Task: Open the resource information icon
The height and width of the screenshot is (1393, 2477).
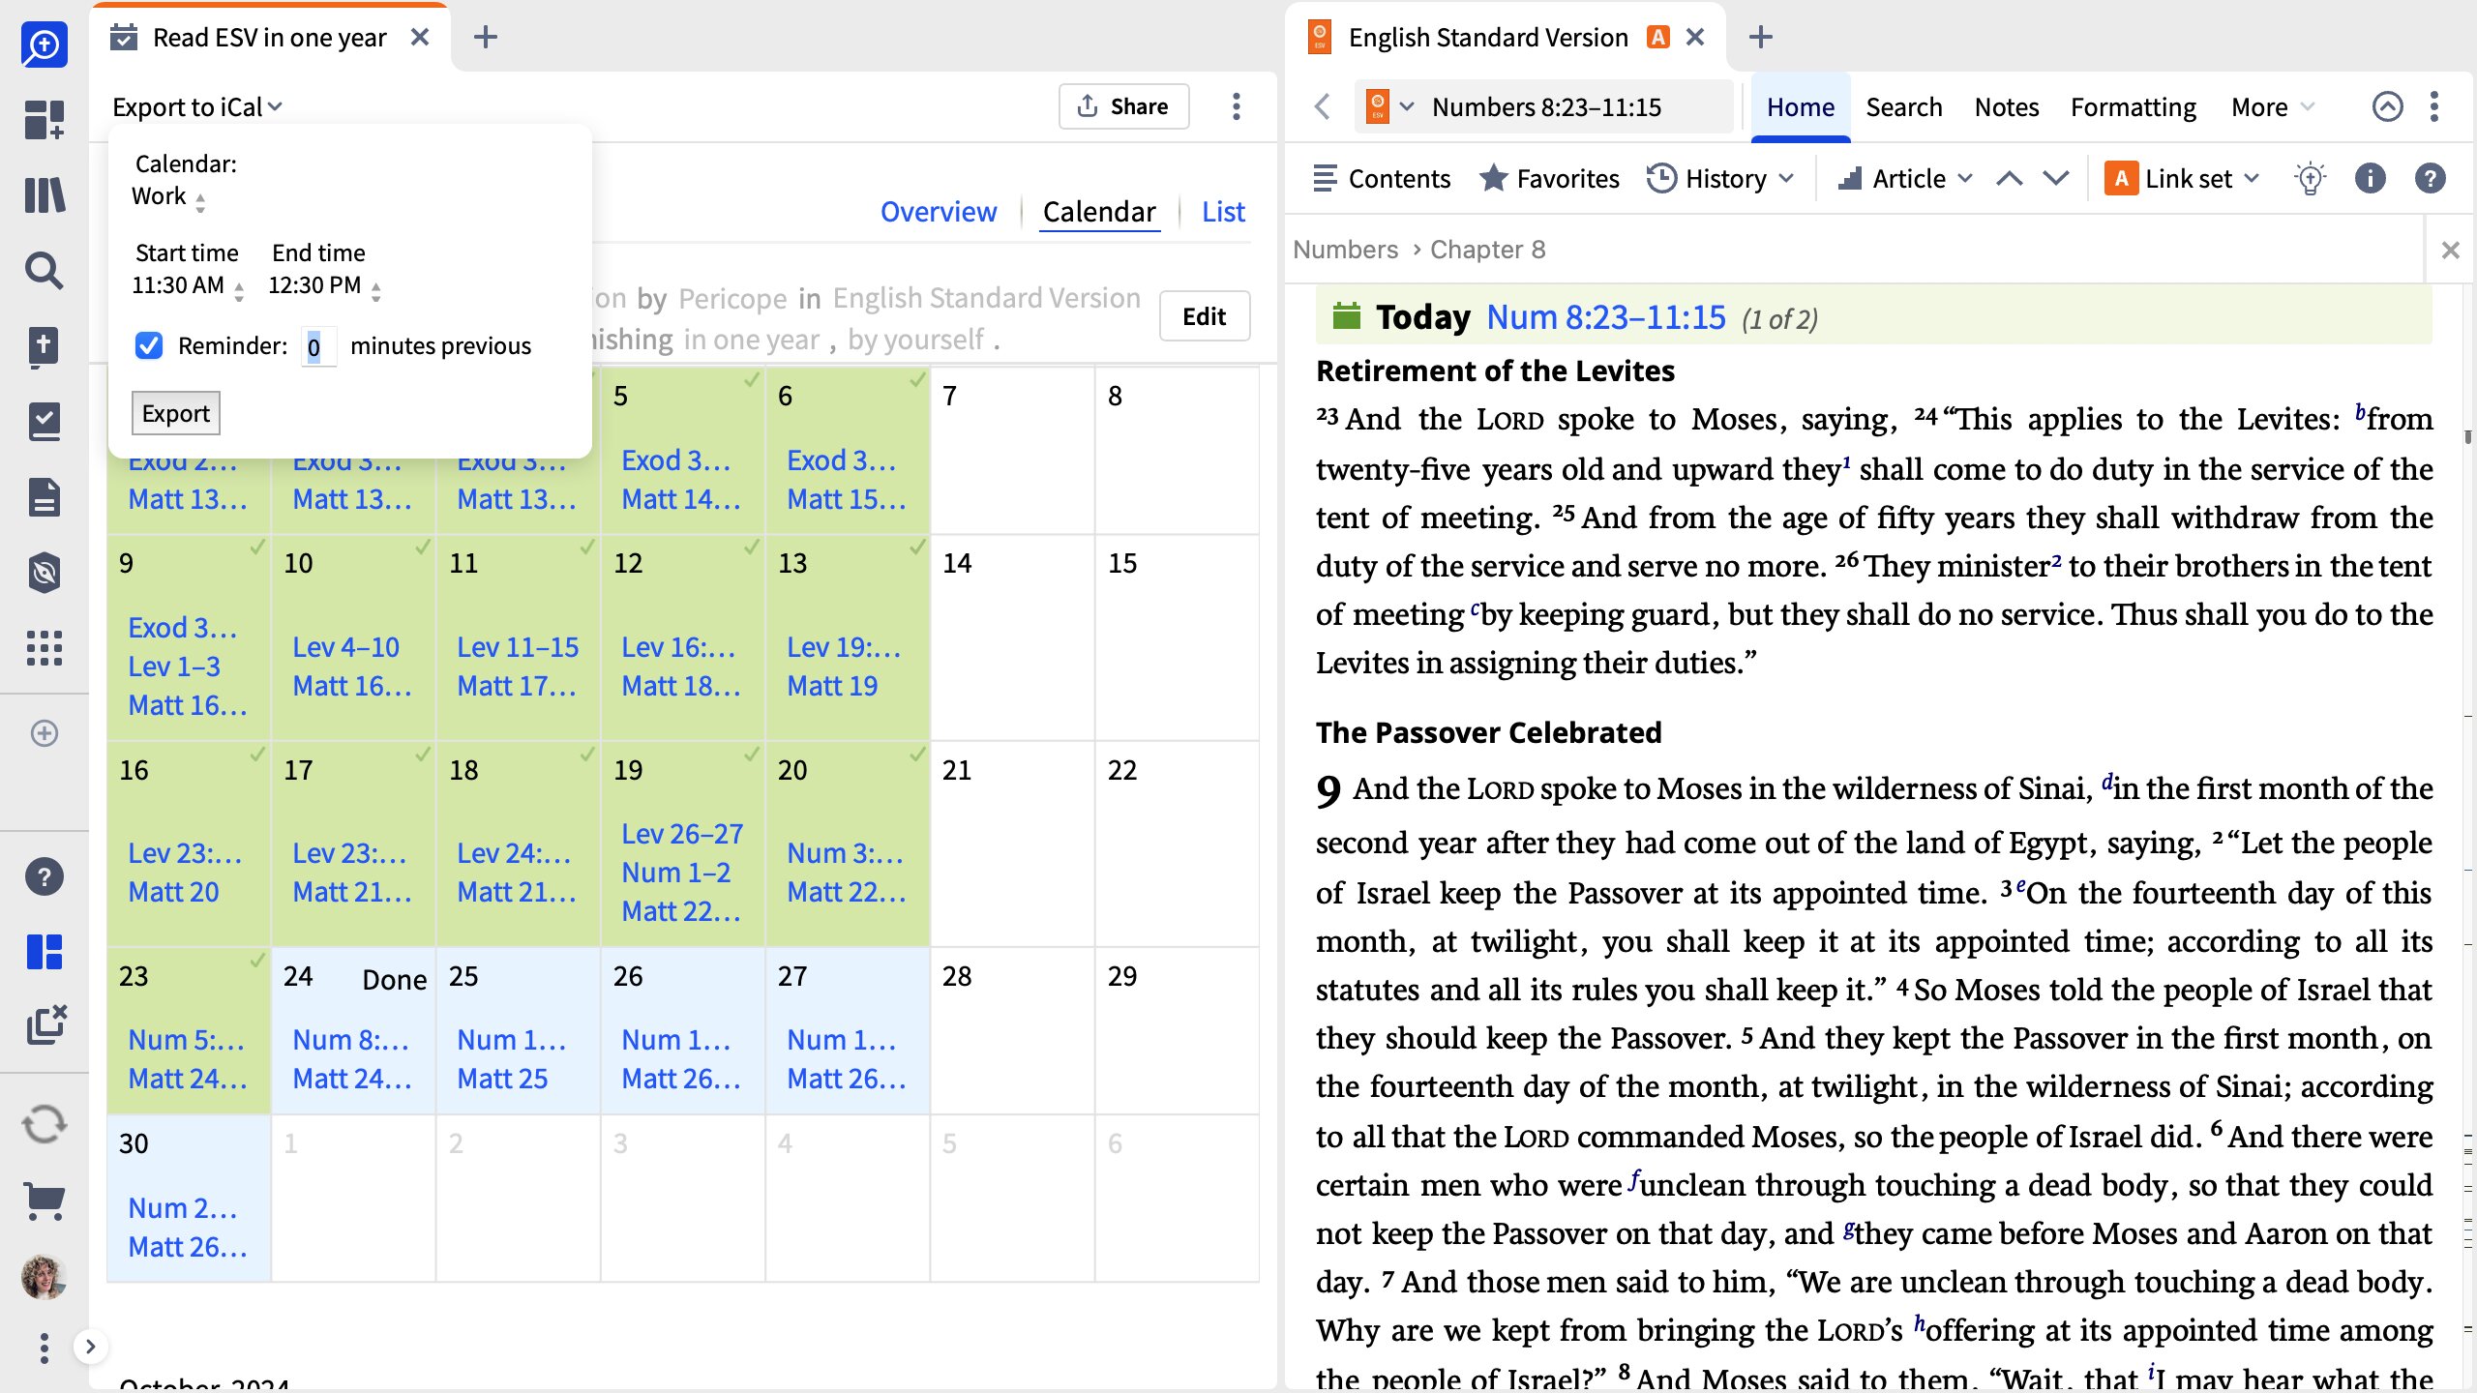Action: 2370,179
